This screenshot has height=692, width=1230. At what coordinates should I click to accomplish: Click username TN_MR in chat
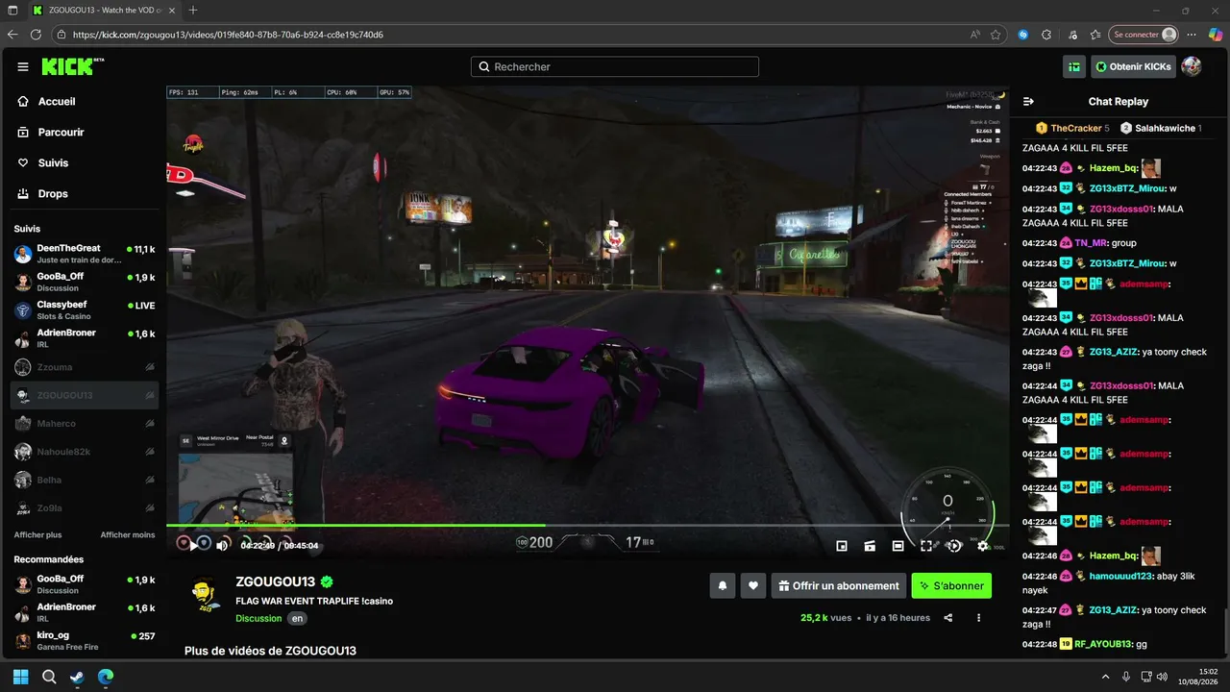click(x=1092, y=243)
